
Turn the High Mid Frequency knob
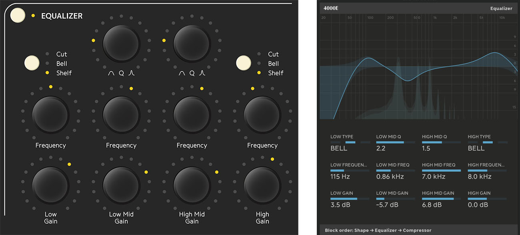click(192, 115)
